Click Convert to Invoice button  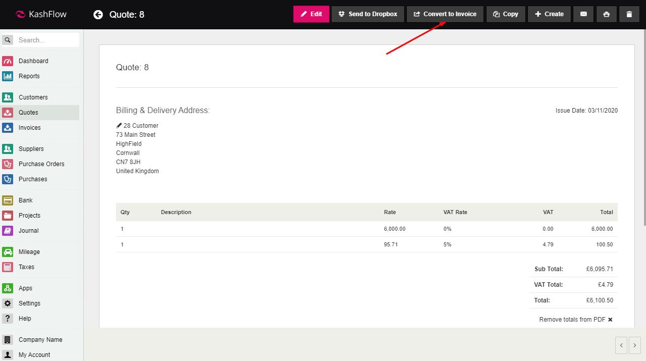click(x=445, y=14)
